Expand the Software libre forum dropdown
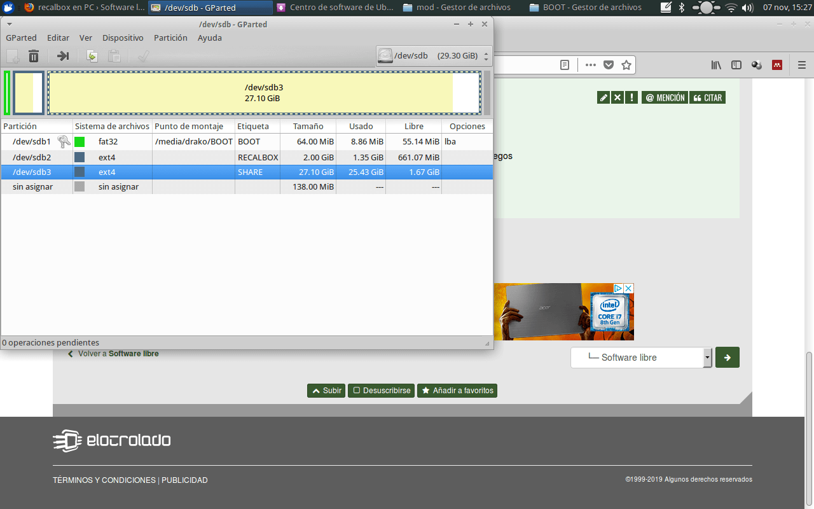Viewport: 814px width, 509px height. tap(708, 358)
